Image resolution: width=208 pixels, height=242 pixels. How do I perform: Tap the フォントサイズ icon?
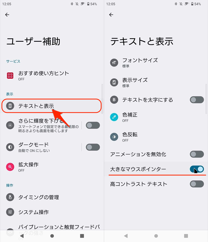[x=114, y=63]
